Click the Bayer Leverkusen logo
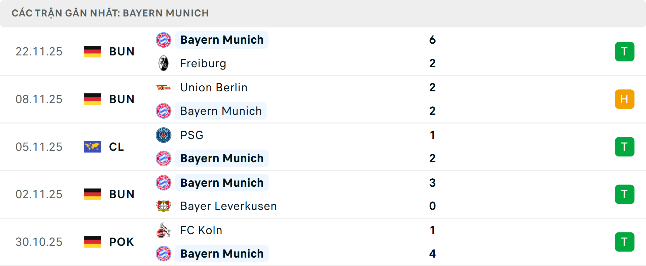The width and height of the screenshot is (646, 266). (x=164, y=206)
